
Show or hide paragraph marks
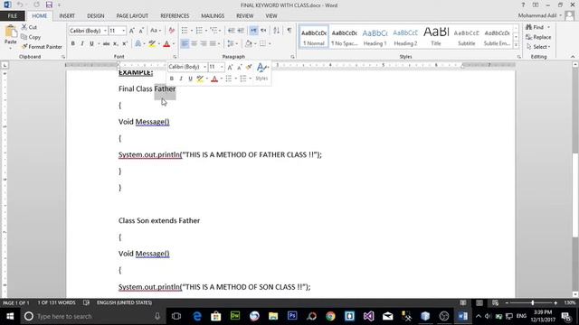tap(289, 31)
